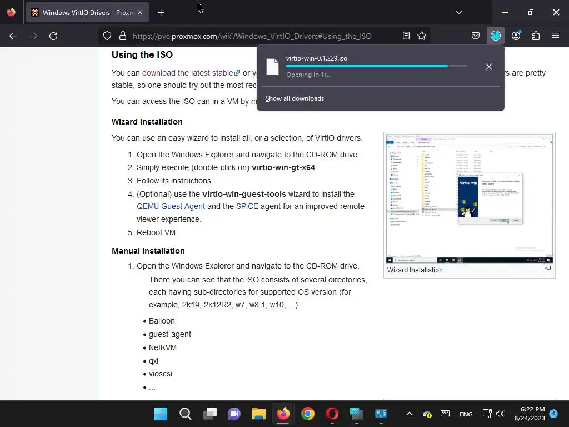Click the Firefox taskbar icon
This screenshot has width=569, height=427.
283,414
